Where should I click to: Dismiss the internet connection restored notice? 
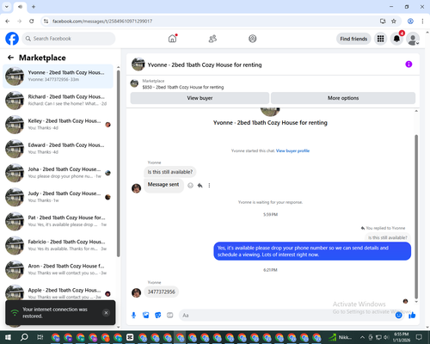[x=106, y=313]
